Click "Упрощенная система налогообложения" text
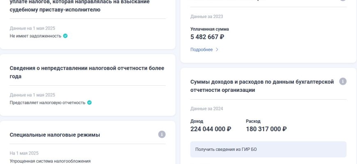The width and height of the screenshot is (357, 164). [50, 161]
